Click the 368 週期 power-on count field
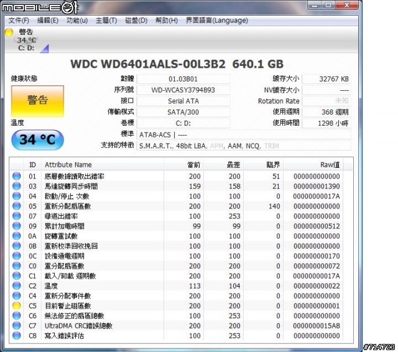 click(326, 112)
